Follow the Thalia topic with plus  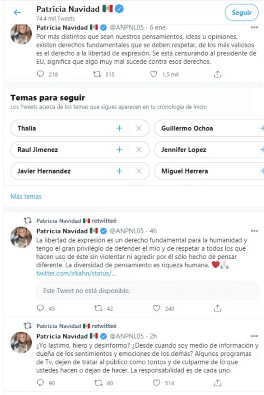click(x=119, y=128)
